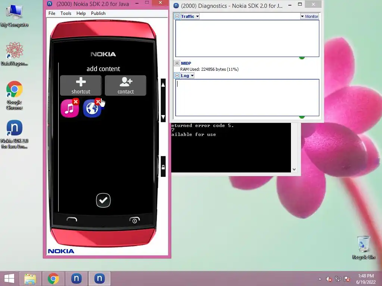Minimize the Diagnostics window

[x=289, y=4]
